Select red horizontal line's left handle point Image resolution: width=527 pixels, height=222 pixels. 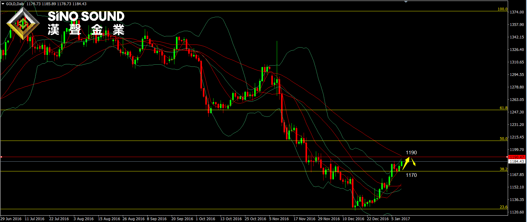tap(2, 157)
